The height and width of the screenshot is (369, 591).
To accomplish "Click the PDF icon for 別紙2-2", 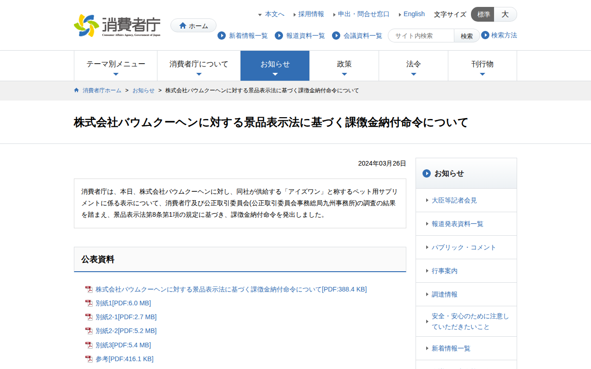I will 89,331.
